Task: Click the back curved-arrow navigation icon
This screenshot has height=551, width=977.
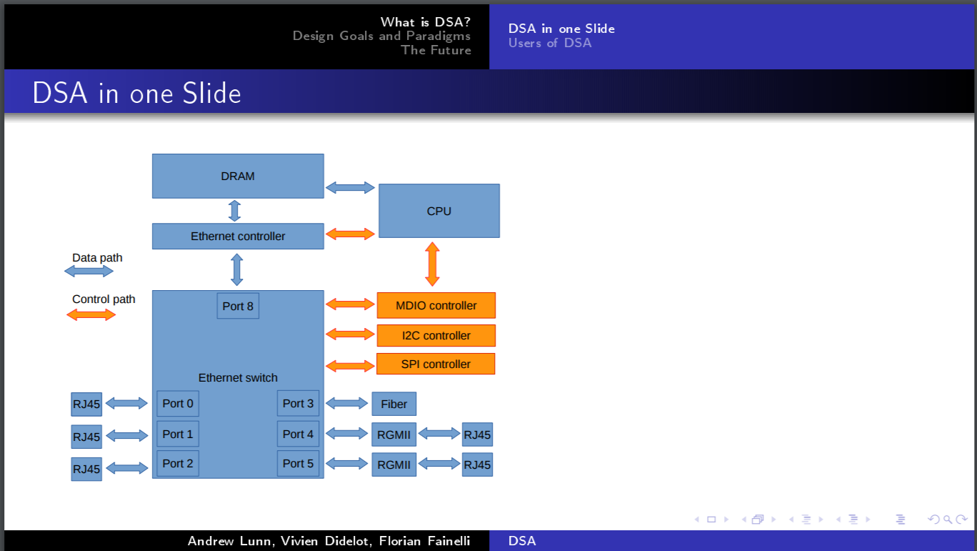Action: [x=933, y=520]
